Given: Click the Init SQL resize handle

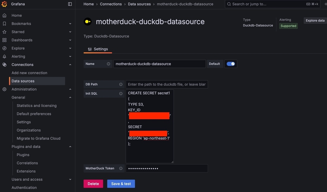Looking at the screenshot, I should 172,162.
